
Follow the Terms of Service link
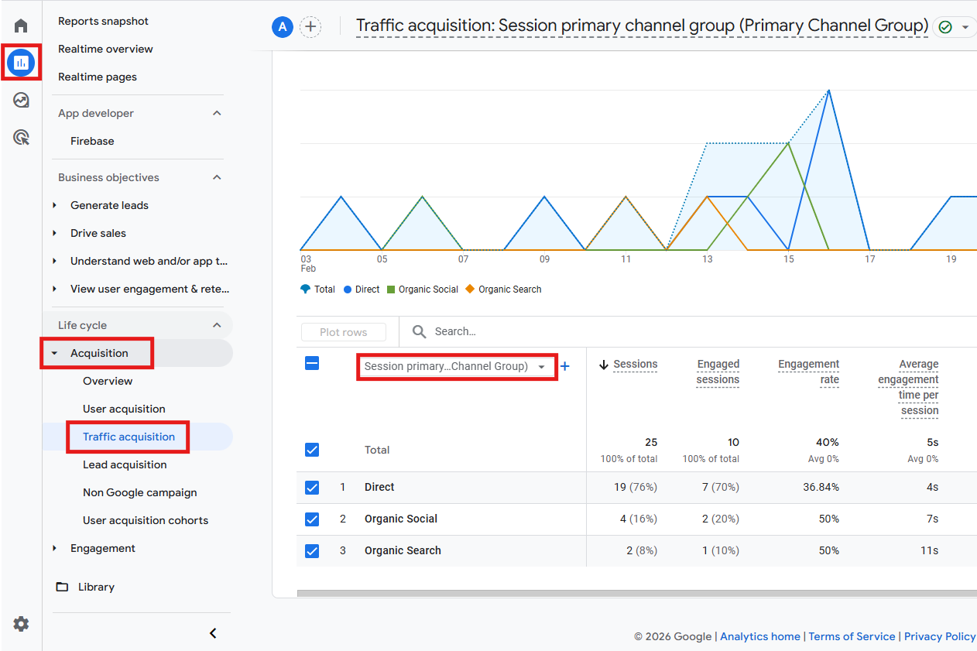(852, 636)
